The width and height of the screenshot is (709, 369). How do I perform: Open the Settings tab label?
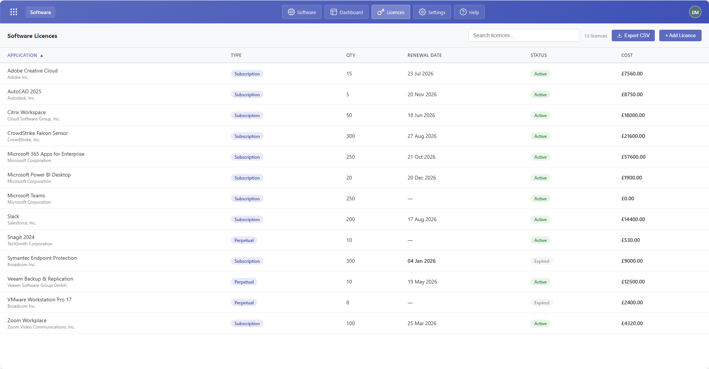[437, 12]
